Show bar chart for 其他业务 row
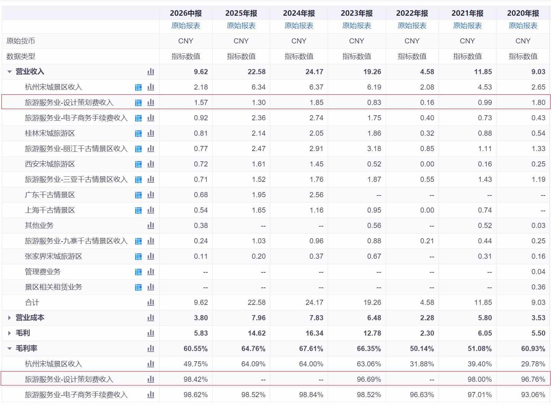This screenshot has width=551, height=405. click(x=151, y=226)
